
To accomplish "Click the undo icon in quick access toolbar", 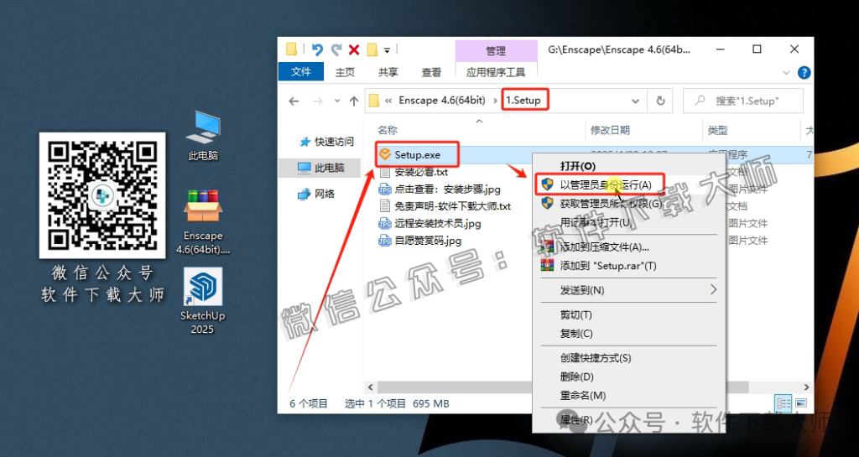I will point(317,50).
